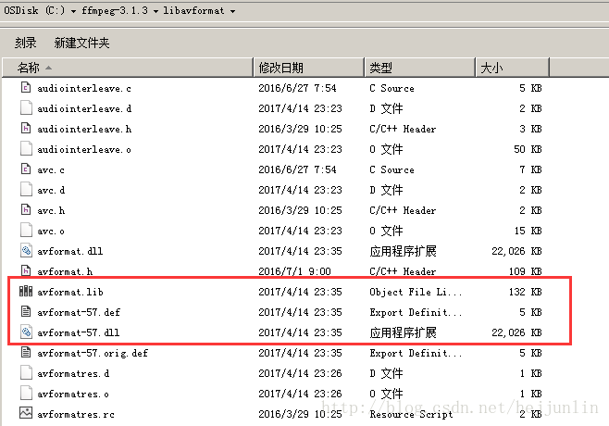Viewport: 609px width, 426px height.
Task: Select the file name avformat.h
Action: point(65,271)
